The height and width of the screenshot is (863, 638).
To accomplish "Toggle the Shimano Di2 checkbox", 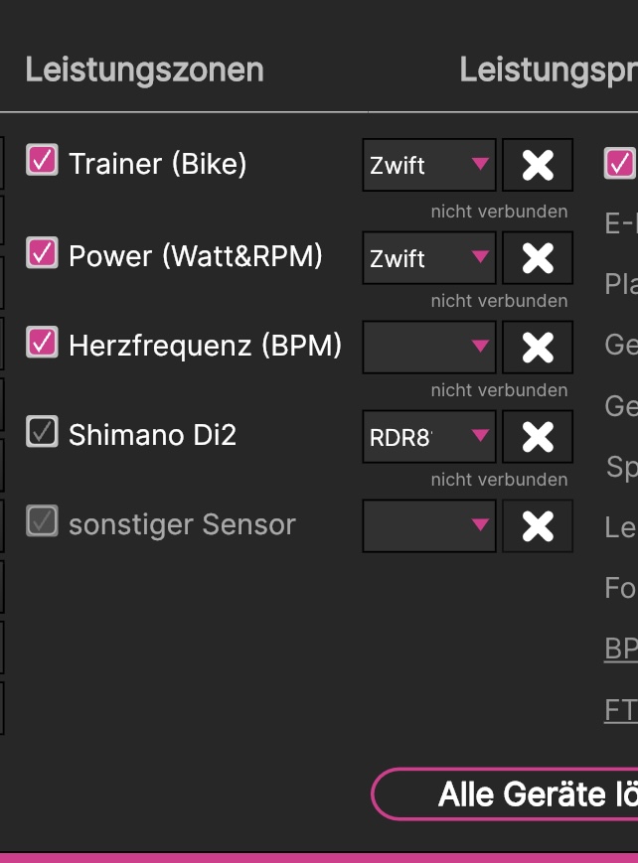I will [x=42, y=432].
